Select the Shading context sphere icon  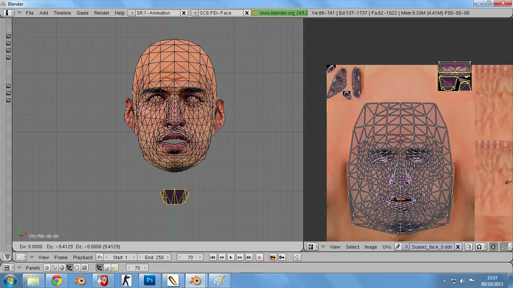point(62,268)
